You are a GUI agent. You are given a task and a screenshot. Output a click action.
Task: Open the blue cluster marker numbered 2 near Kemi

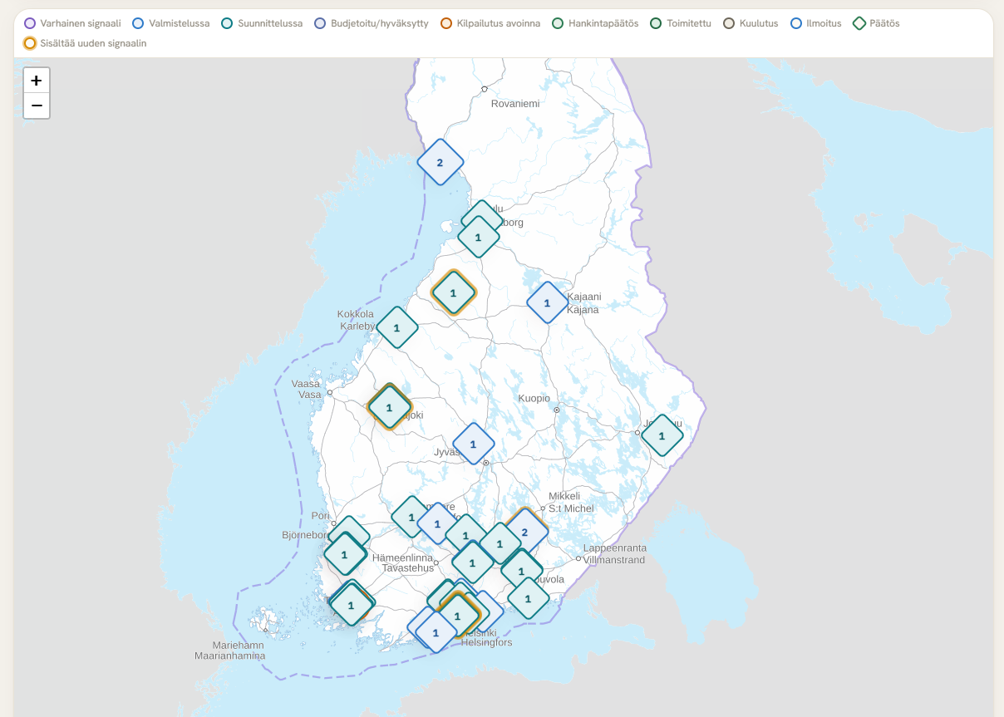(x=440, y=162)
